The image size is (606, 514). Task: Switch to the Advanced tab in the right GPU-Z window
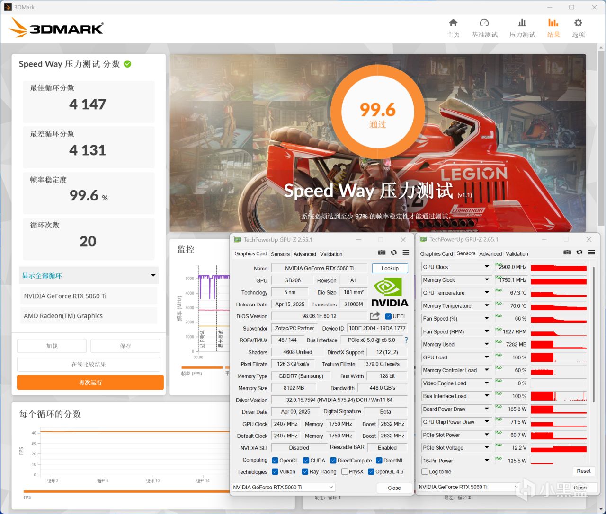coord(490,254)
